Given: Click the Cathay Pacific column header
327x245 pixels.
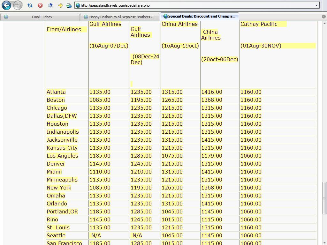Looking at the screenshot, I should pyautogui.click(x=259, y=24).
